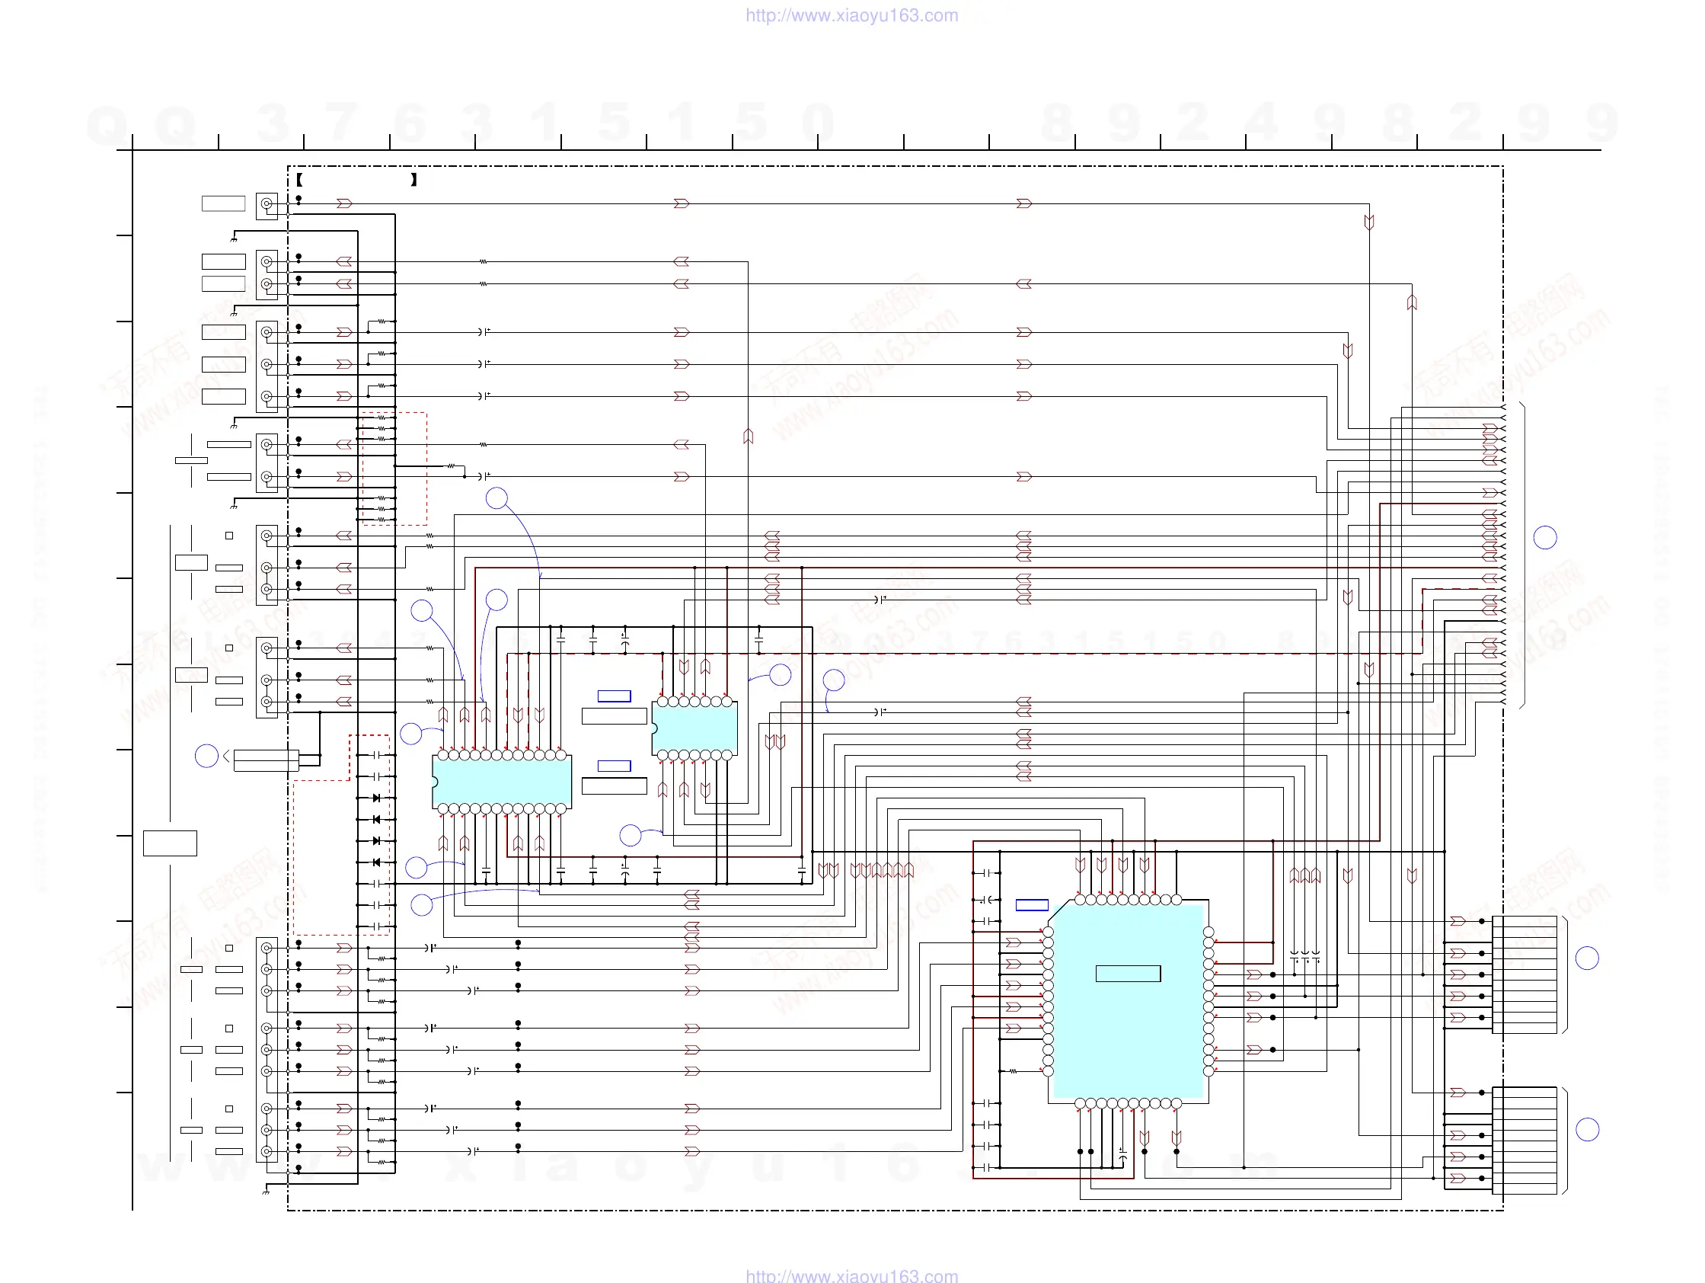This screenshot has width=1705, height=1283.
Task: Click blue circle beside the tall right connector bracket
Action: [1544, 537]
